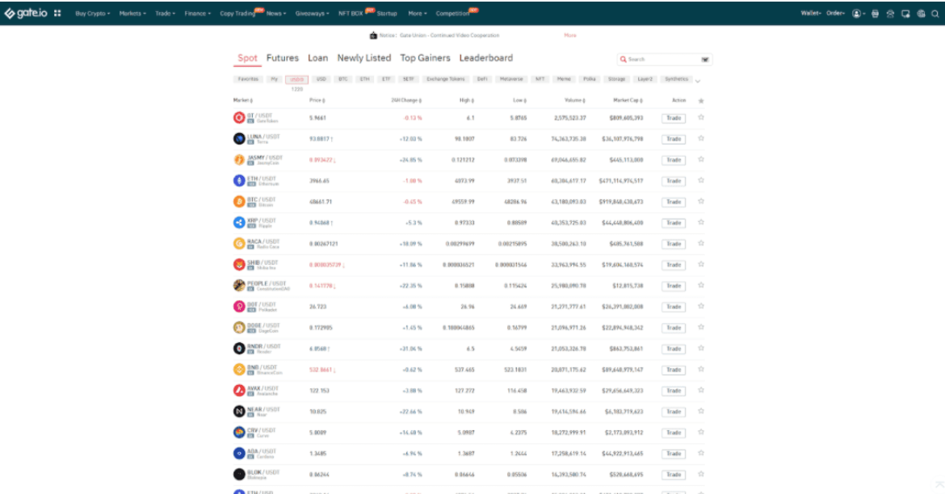Open the Buy Crypto dropdown menu

[x=92, y=13]
